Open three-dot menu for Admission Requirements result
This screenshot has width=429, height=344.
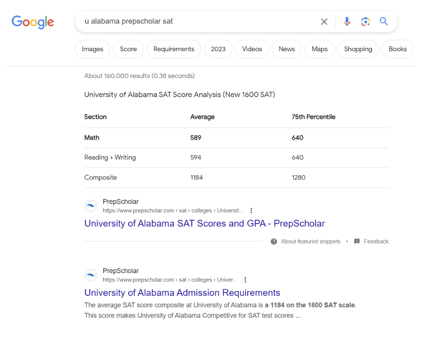pos(245,280)
